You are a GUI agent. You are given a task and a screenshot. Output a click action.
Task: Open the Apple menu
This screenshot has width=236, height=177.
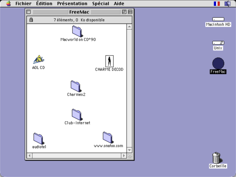coord(8,3)
